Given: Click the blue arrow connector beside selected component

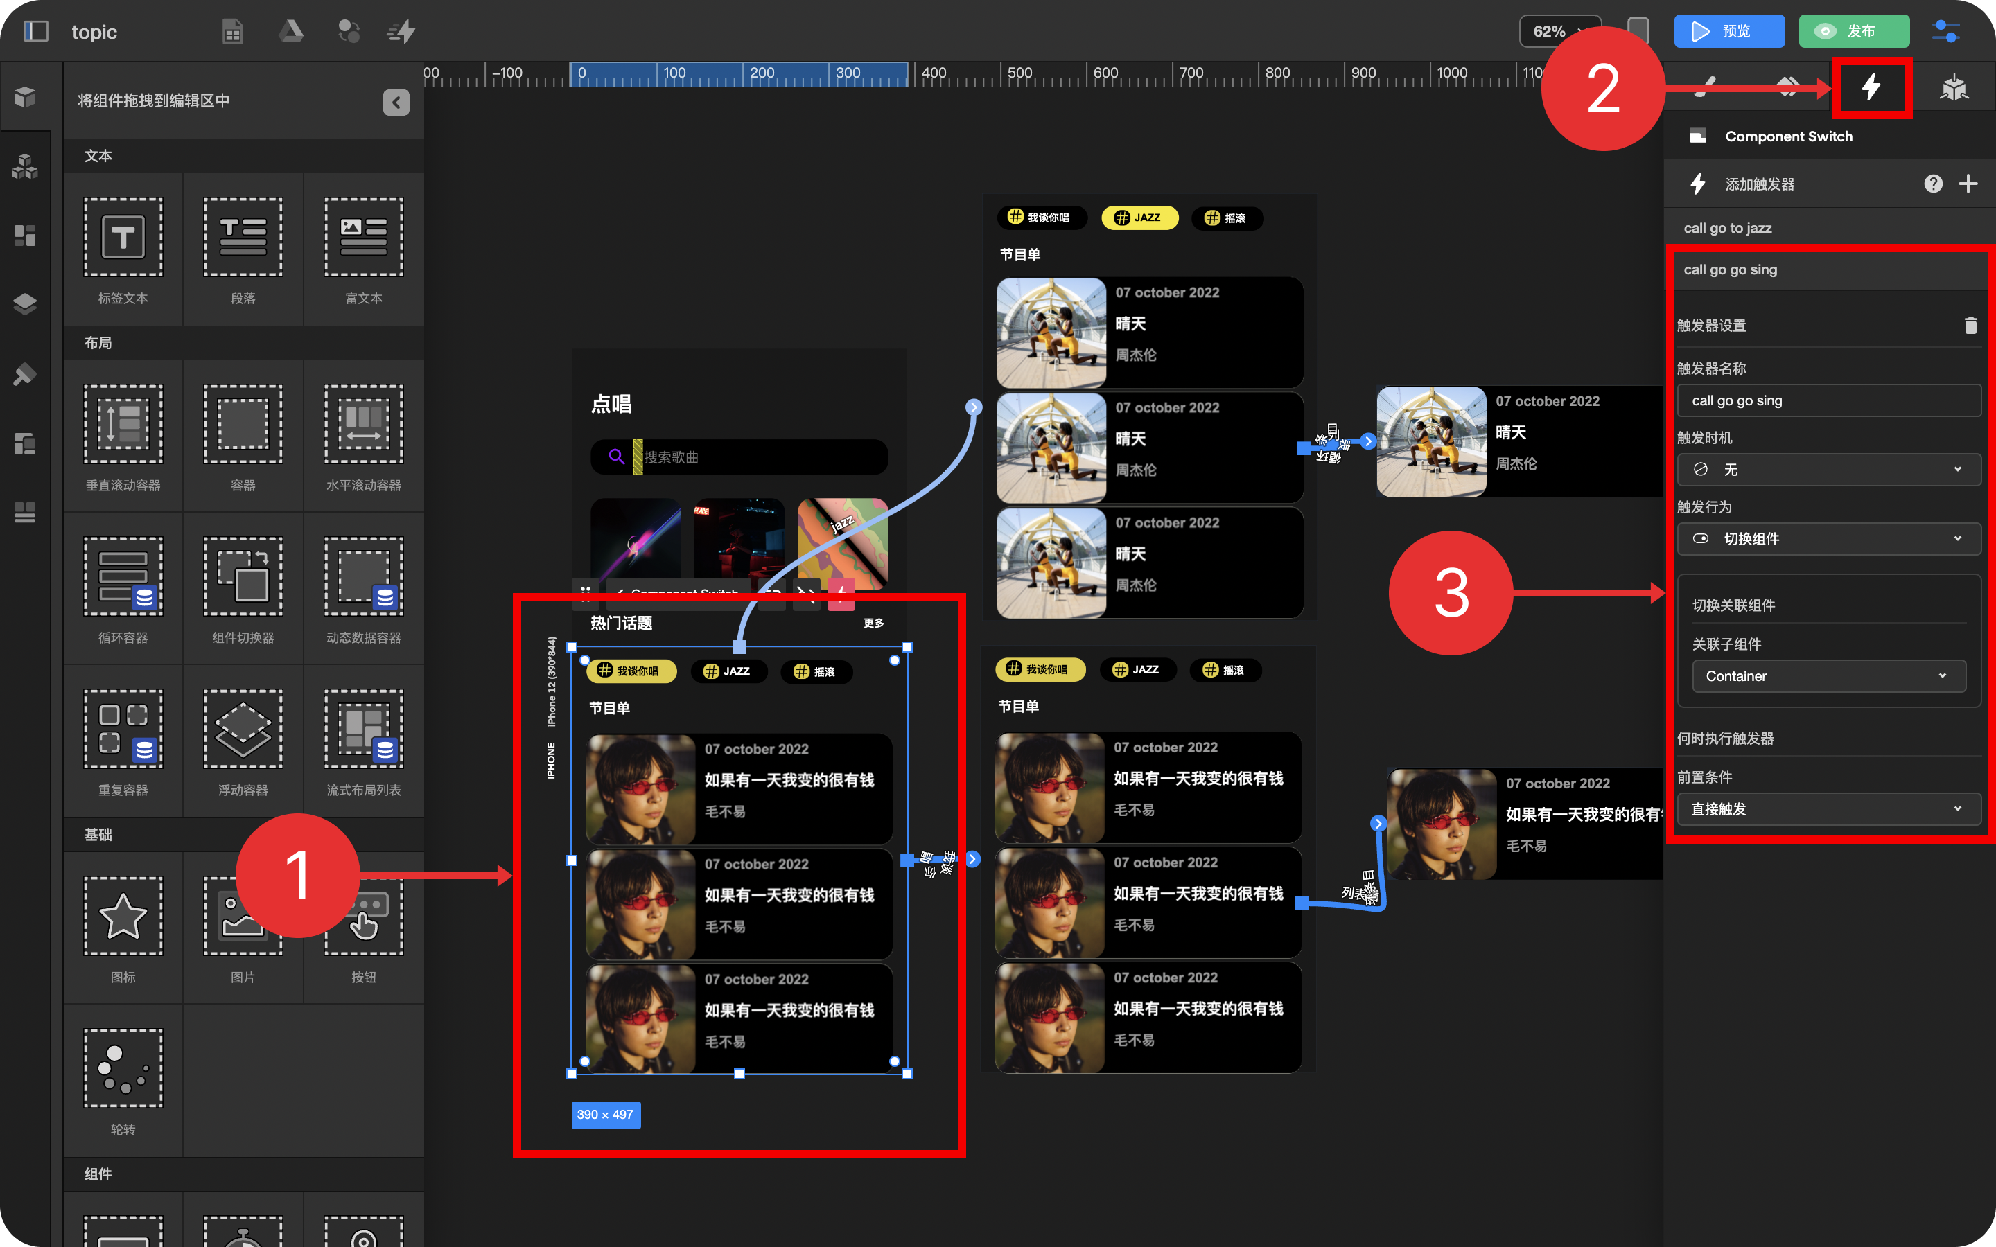Looking at the screenshot, I should pyautogui.click(x=973, y=858).
